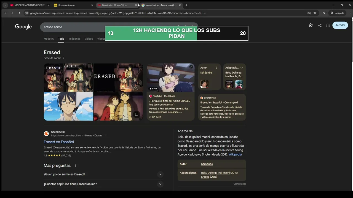This screenshot has width=353, height=198.
Task: Open media controls icon in toolbar
Action: coord(324,13)
